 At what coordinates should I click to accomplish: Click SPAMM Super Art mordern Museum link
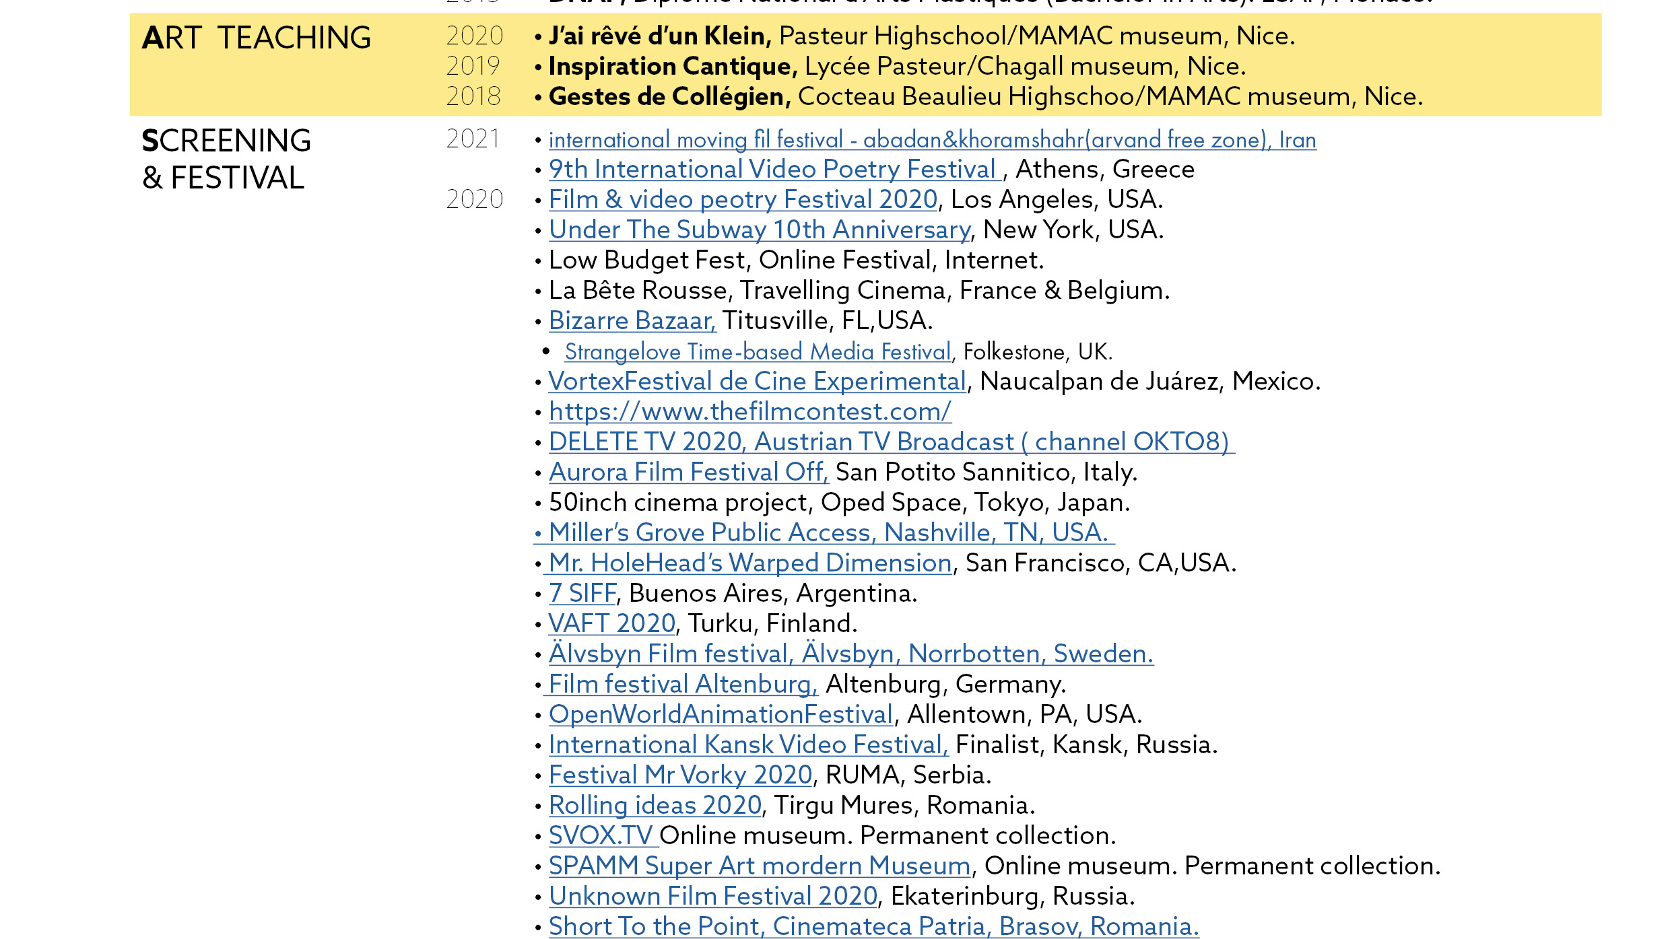(x=759, y=866)
